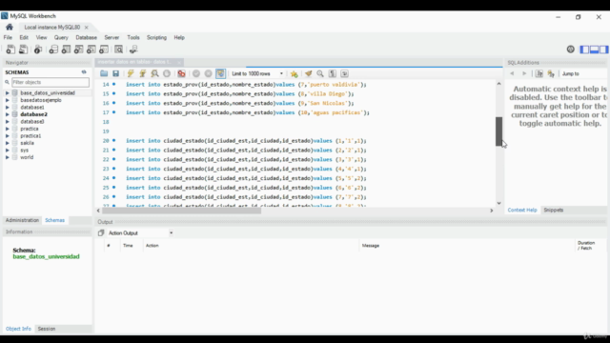Viewport: 610px width, 343px height.
Task: Open the Scripting menu
Action: [x=156, y=38]
